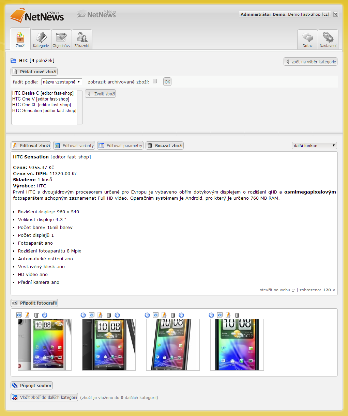The width and height of the screenshot is (348, 416).
Task: Click 'Přidat nové zboží' button
Action: [x=34, y=72]
